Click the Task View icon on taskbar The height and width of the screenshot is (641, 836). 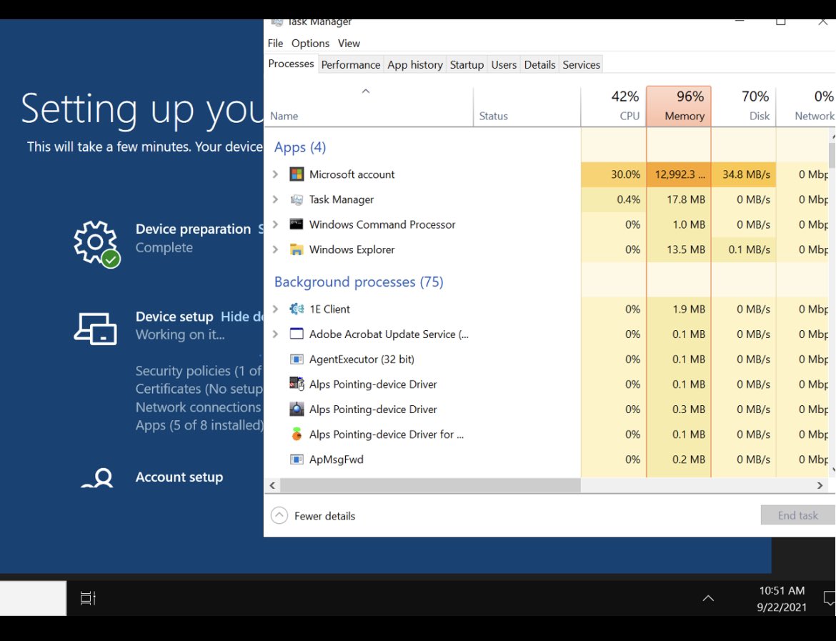click(87, 598)
